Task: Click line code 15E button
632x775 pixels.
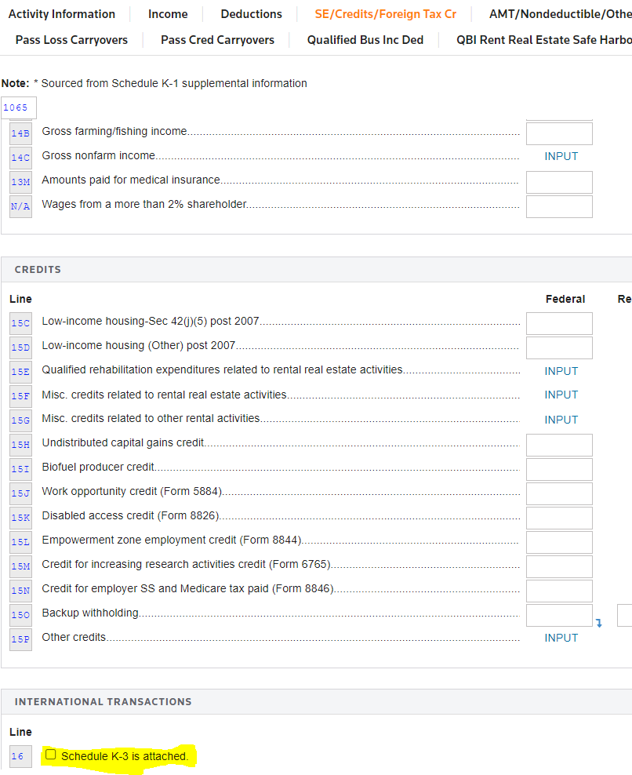Action: tap(20, 372)
